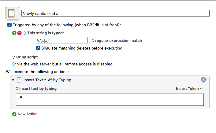Click the macro clipboard icon beside the name
The image size is (216, 133).
tap(13, 13)
